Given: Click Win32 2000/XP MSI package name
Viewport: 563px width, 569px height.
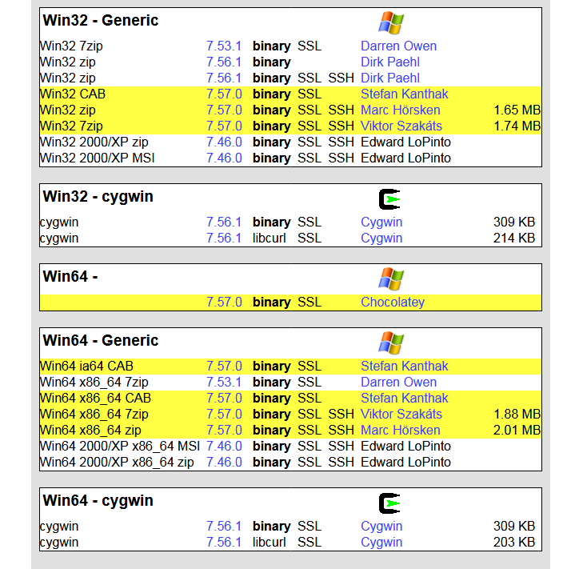Looking at the screenshot, I should 97,158.
